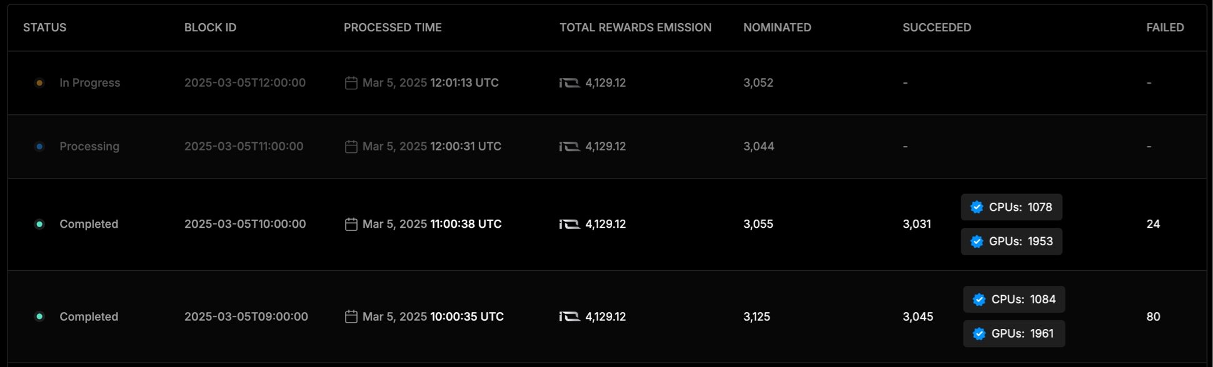Click the blue Processing status dot

[39, 147]
